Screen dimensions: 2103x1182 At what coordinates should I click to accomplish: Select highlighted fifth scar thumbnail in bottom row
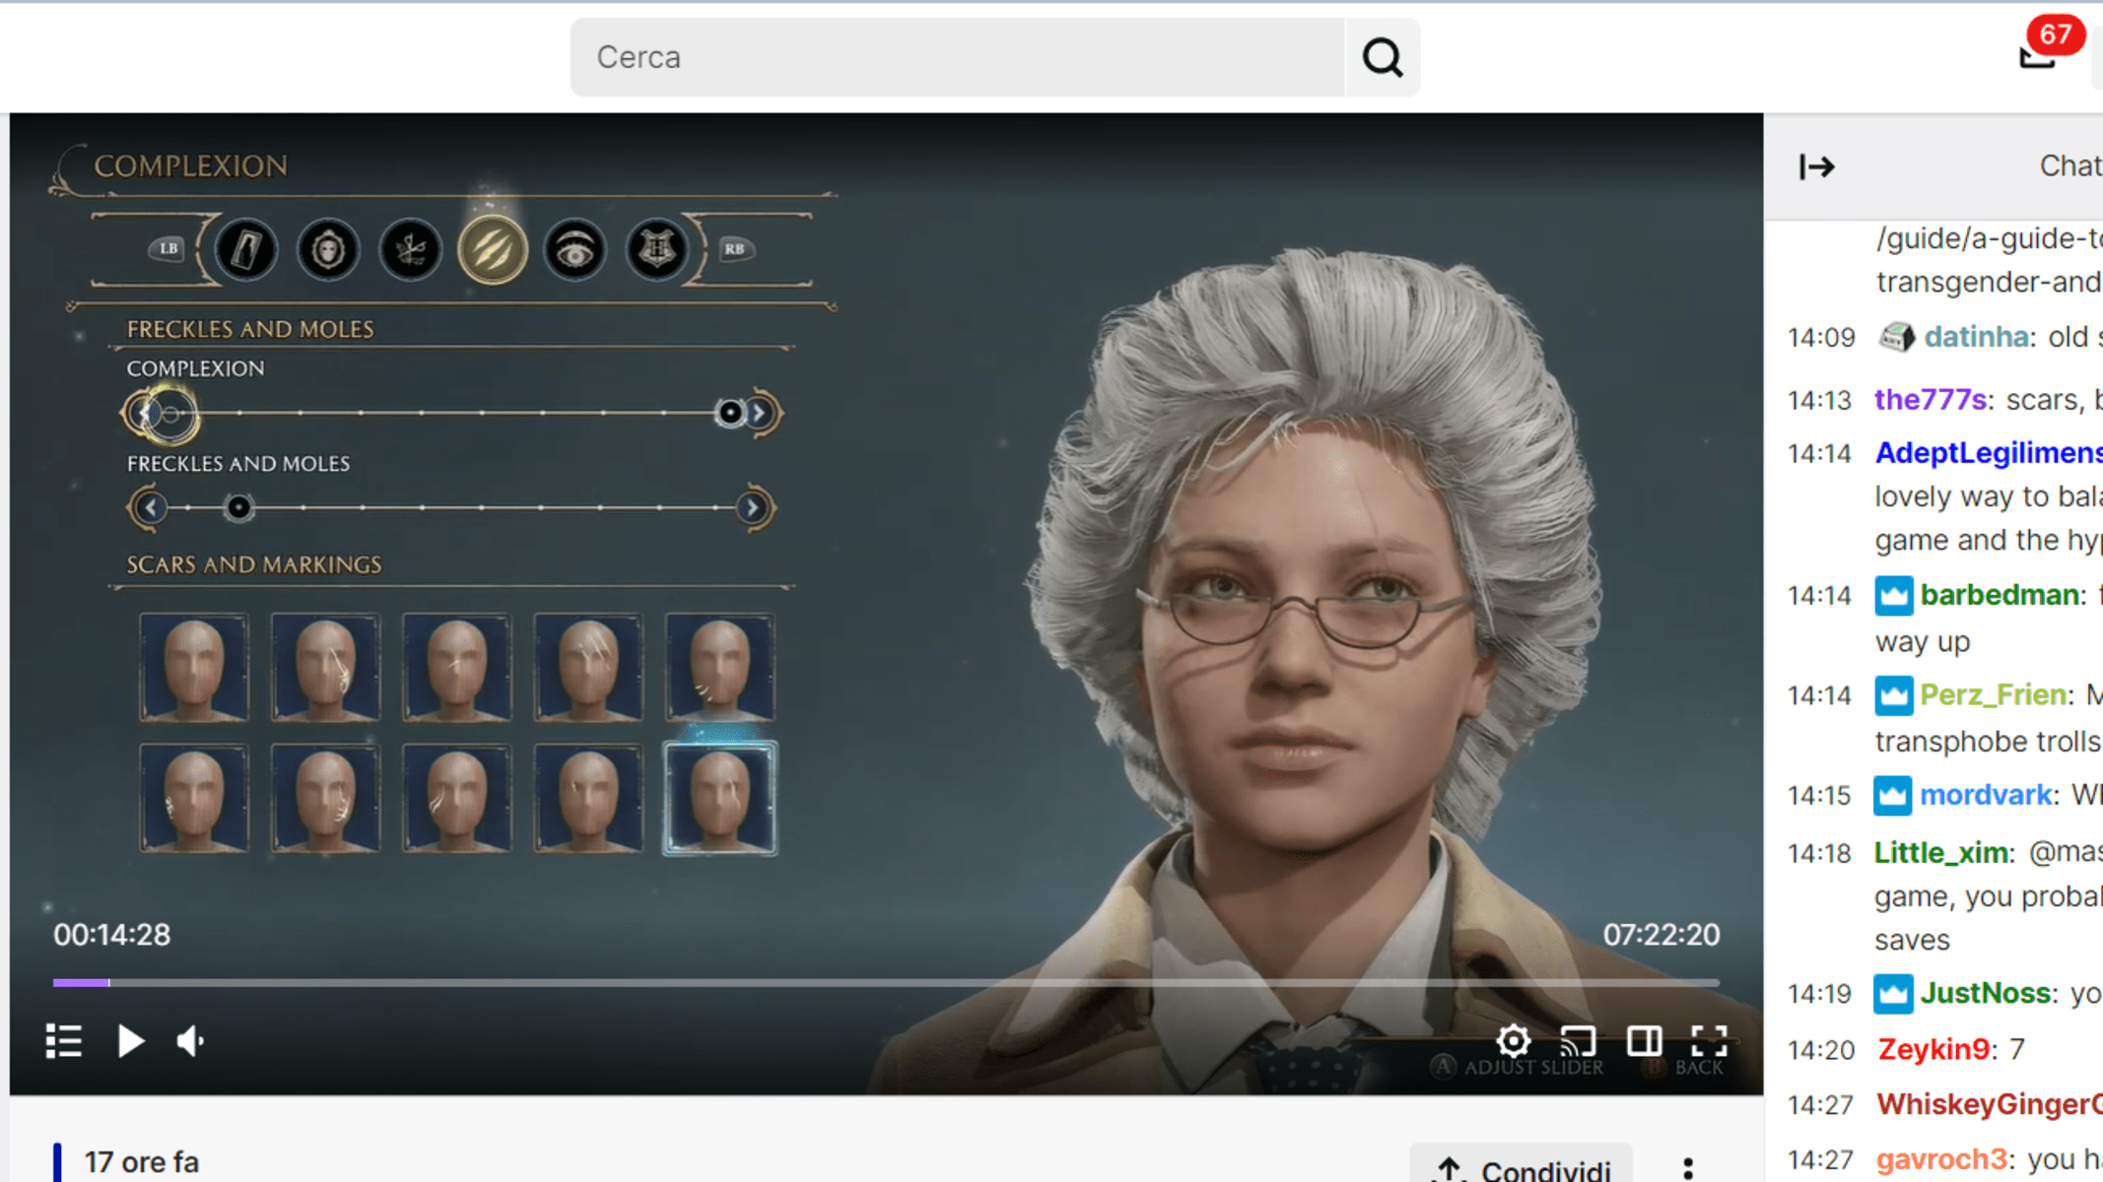[719, 798]
